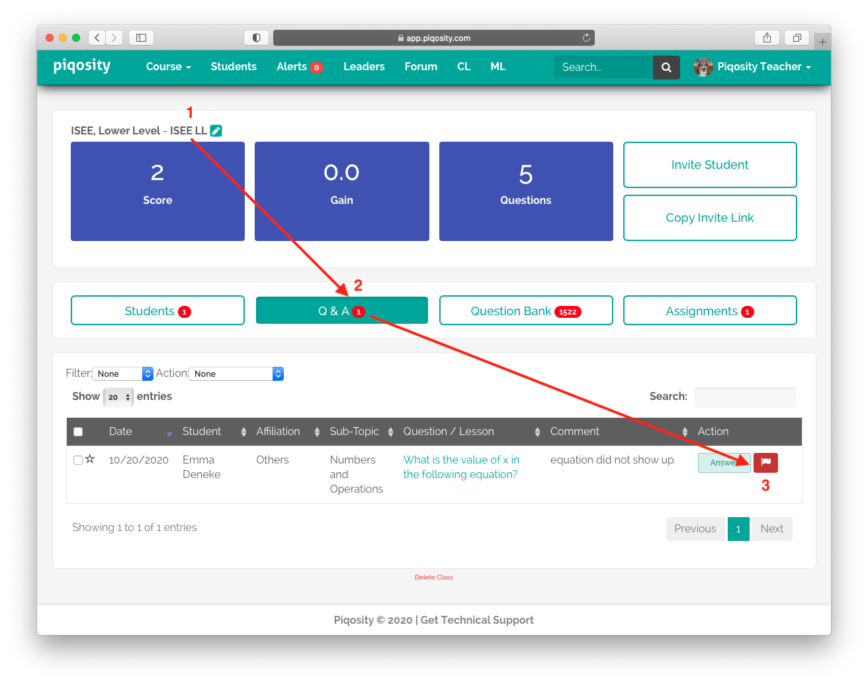Switch to the Students tab with badge
Viewport: 868px width, 684px height.
[157, 311]
